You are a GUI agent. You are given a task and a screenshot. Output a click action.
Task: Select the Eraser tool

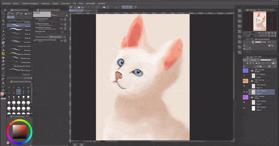coord(3,61)
